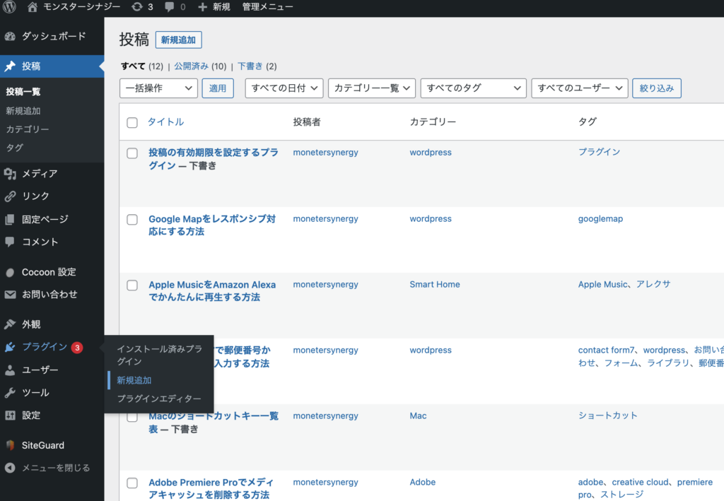
Task: Click the 絞り込み filter button
Action: (656, 88)
